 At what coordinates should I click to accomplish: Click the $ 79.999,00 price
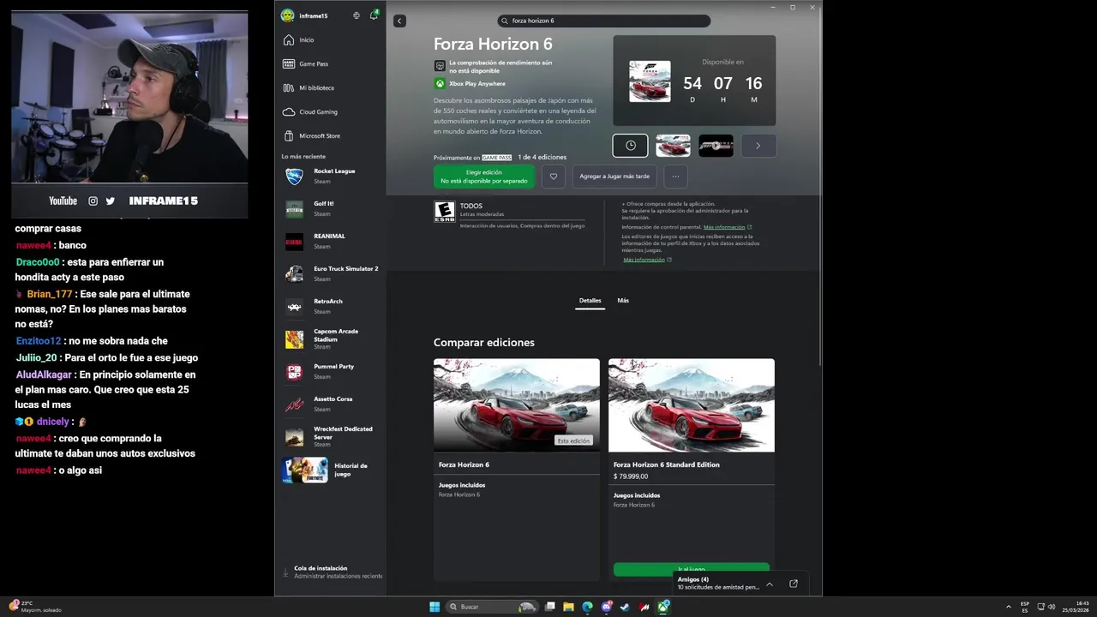(631, 476)
